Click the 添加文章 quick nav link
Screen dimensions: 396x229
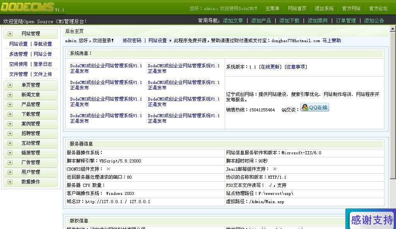(x=233, y=21)
